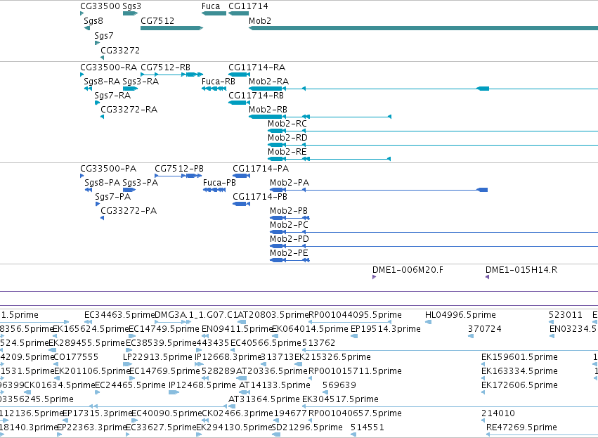Select the Sgs7-PA protein label
Image resolution: width=598 pixels, height=438 pixels.
coord(113,196)
